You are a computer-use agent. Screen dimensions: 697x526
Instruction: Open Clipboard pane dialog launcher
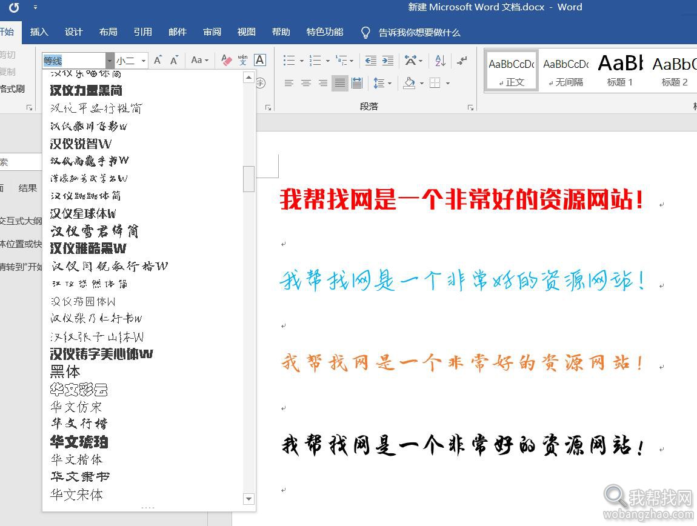click(x=29, y=108)
